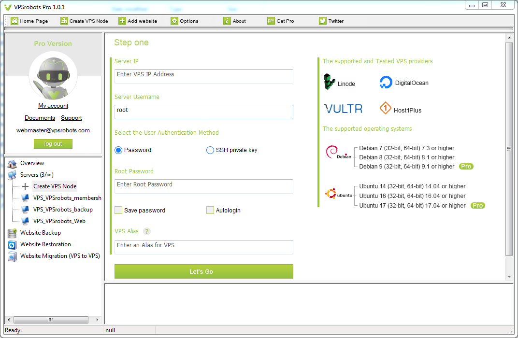Click the Twitter bird icon
Screen dimensions: 518x338
coord(323,21)
